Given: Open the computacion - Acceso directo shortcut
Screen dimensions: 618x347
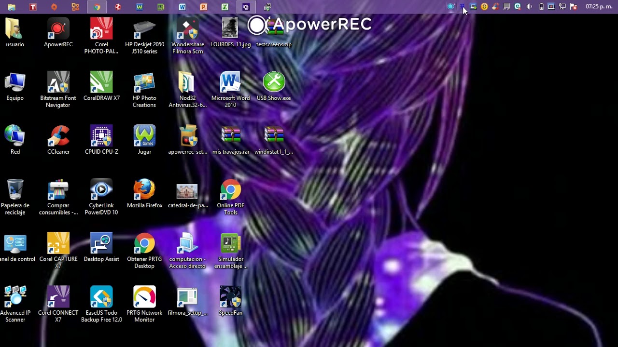Looking at the screenshot, I should click(x=187, y=251).
